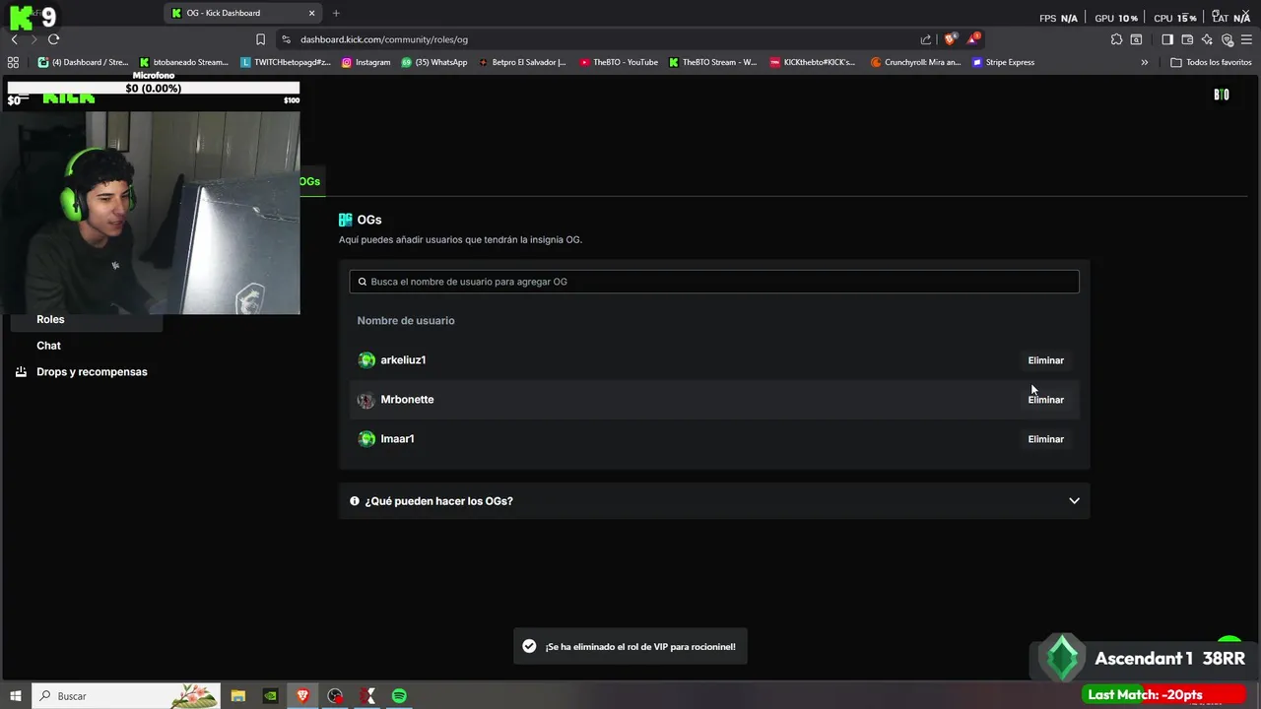Click the chevron on the OGs FAQ panel
The height and width of the screenshot is (709, 1261).
1074,501
